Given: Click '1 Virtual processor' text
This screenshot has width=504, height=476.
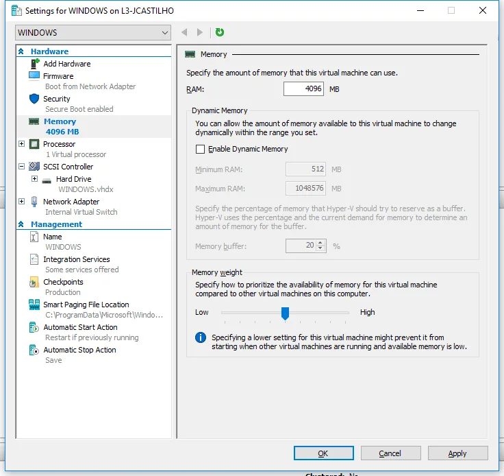Looking at the screenshot, I should [x=76, y=154].
